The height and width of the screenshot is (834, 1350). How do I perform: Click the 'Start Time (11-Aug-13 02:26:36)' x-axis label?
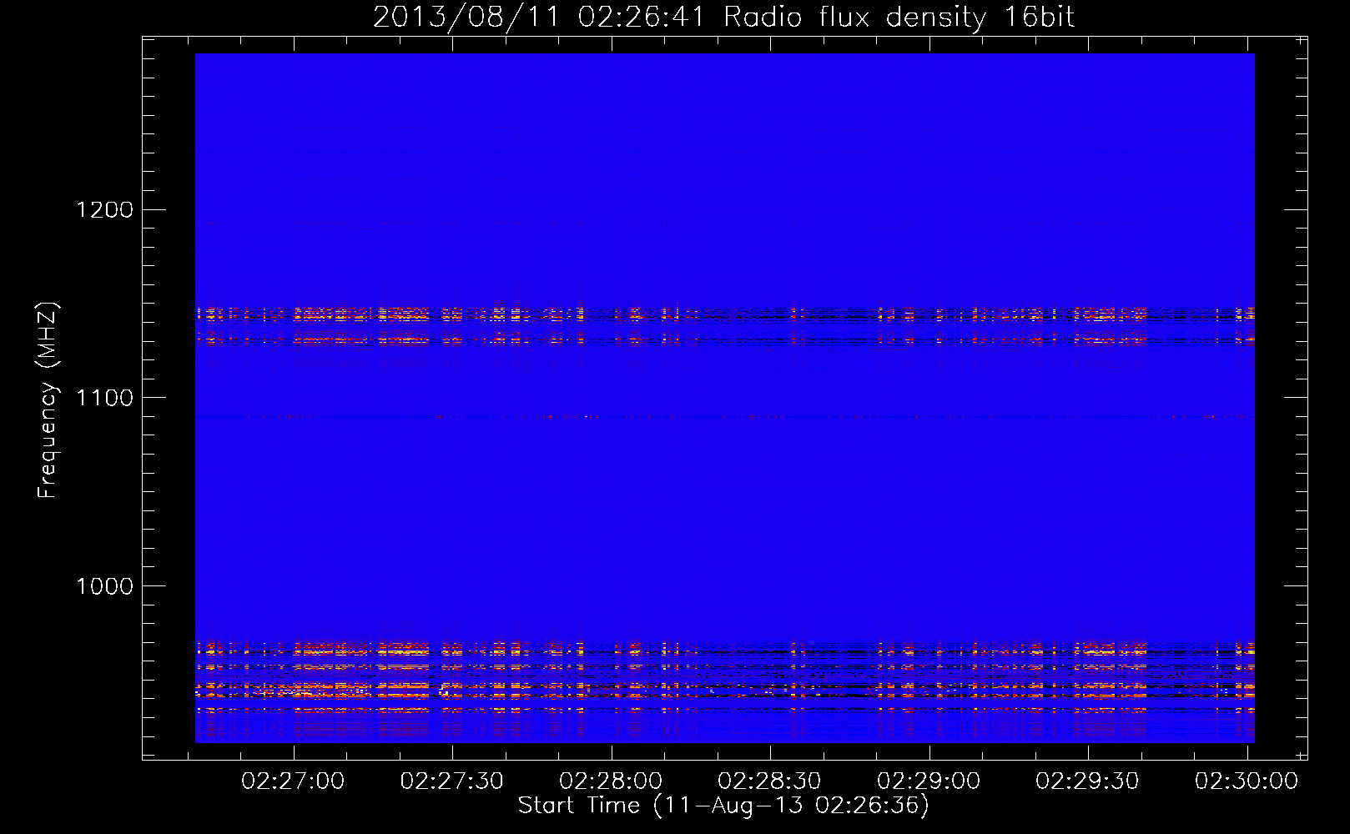pyautogui.click(x=723, y=806)
